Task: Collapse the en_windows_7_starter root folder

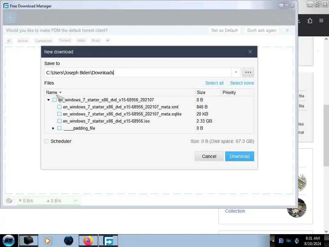Action: click(x=49, y=100)
